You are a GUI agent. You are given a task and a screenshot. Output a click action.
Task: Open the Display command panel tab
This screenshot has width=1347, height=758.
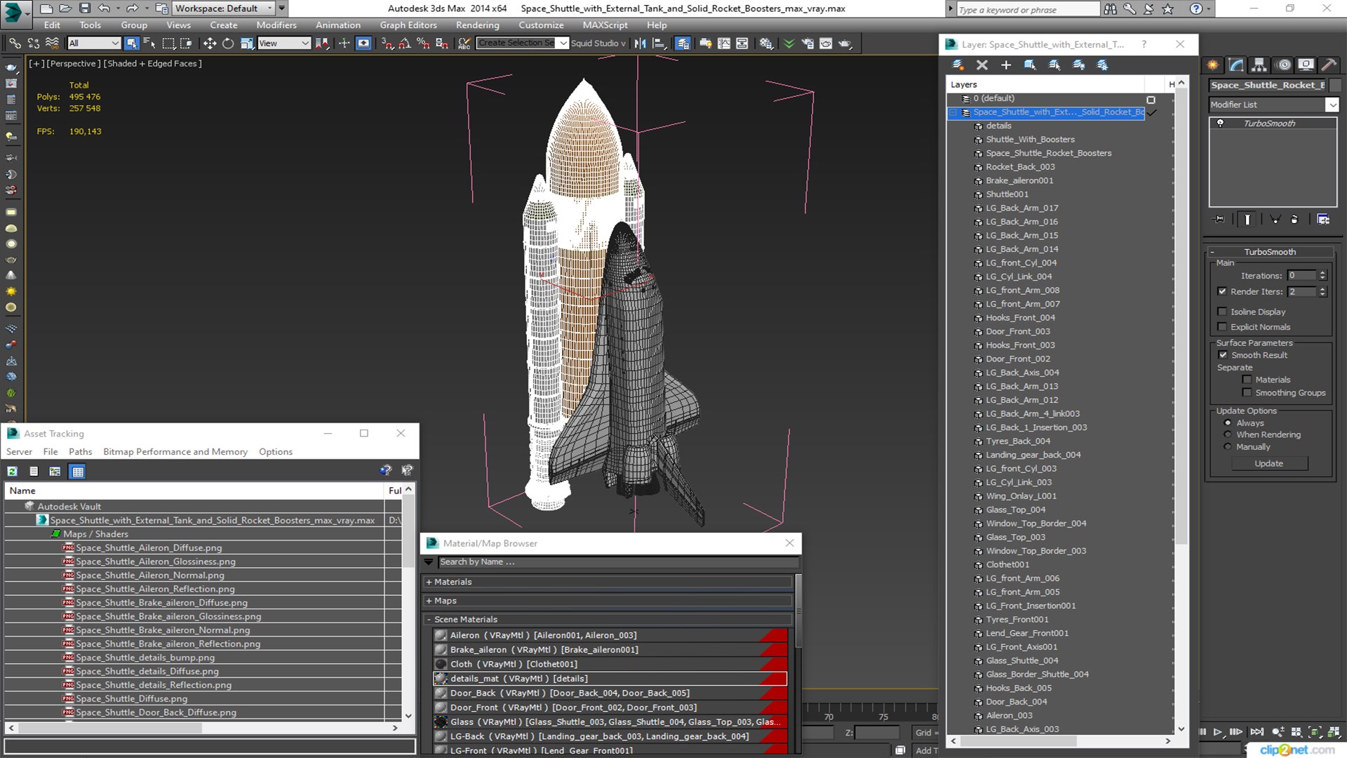pyautogui.click(x=1306, y=65)
